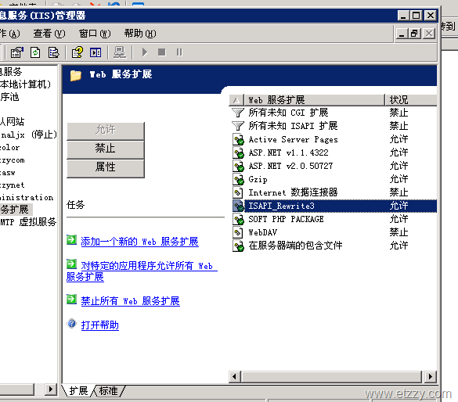The width and height of the screenshot is (458, 402).
Task: Open the 查看(V) menu
Action: pyautogui.click(x=49, y=34)
